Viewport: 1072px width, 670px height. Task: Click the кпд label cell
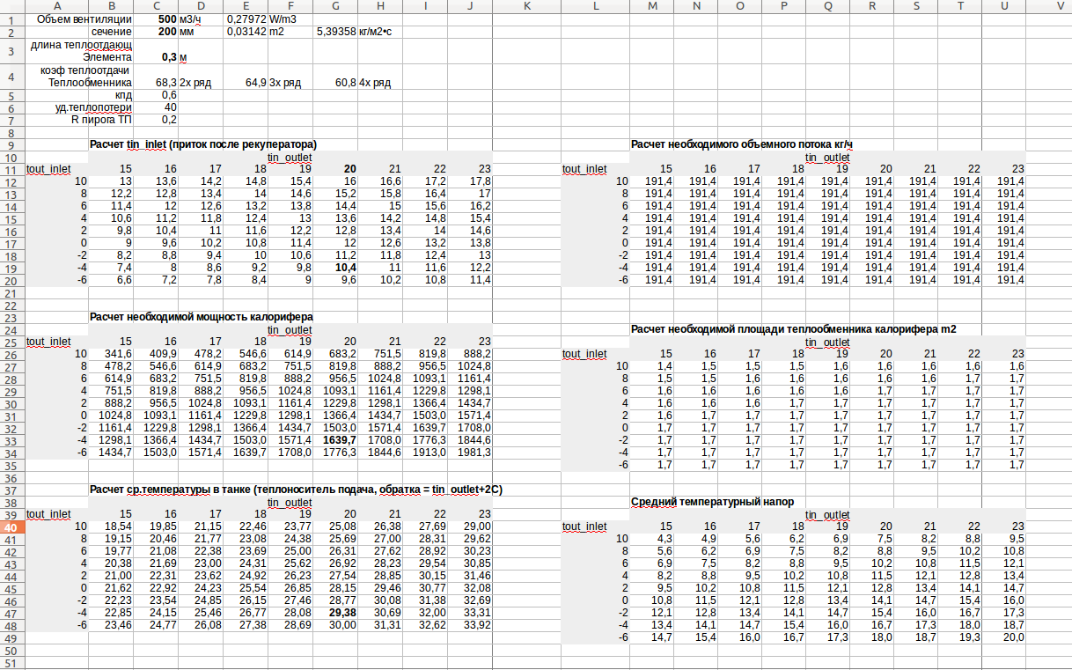click(124, 95)
